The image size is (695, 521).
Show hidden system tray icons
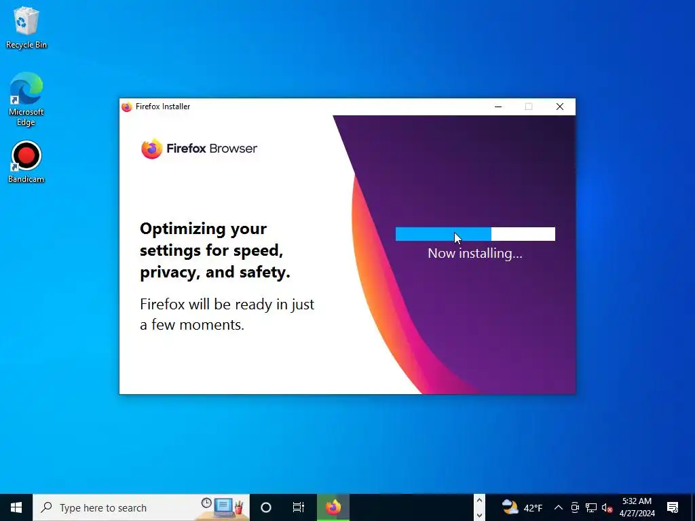tap(559, 507)
